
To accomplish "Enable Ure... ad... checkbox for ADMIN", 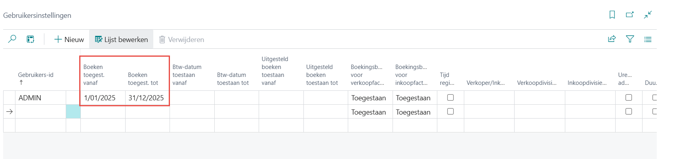I will pos(629,98).
